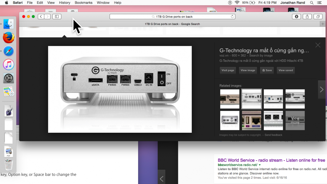The height and width of the screenshot is (184, 327).
Task: Go to next image with right chevron
Action: [322, 89]
